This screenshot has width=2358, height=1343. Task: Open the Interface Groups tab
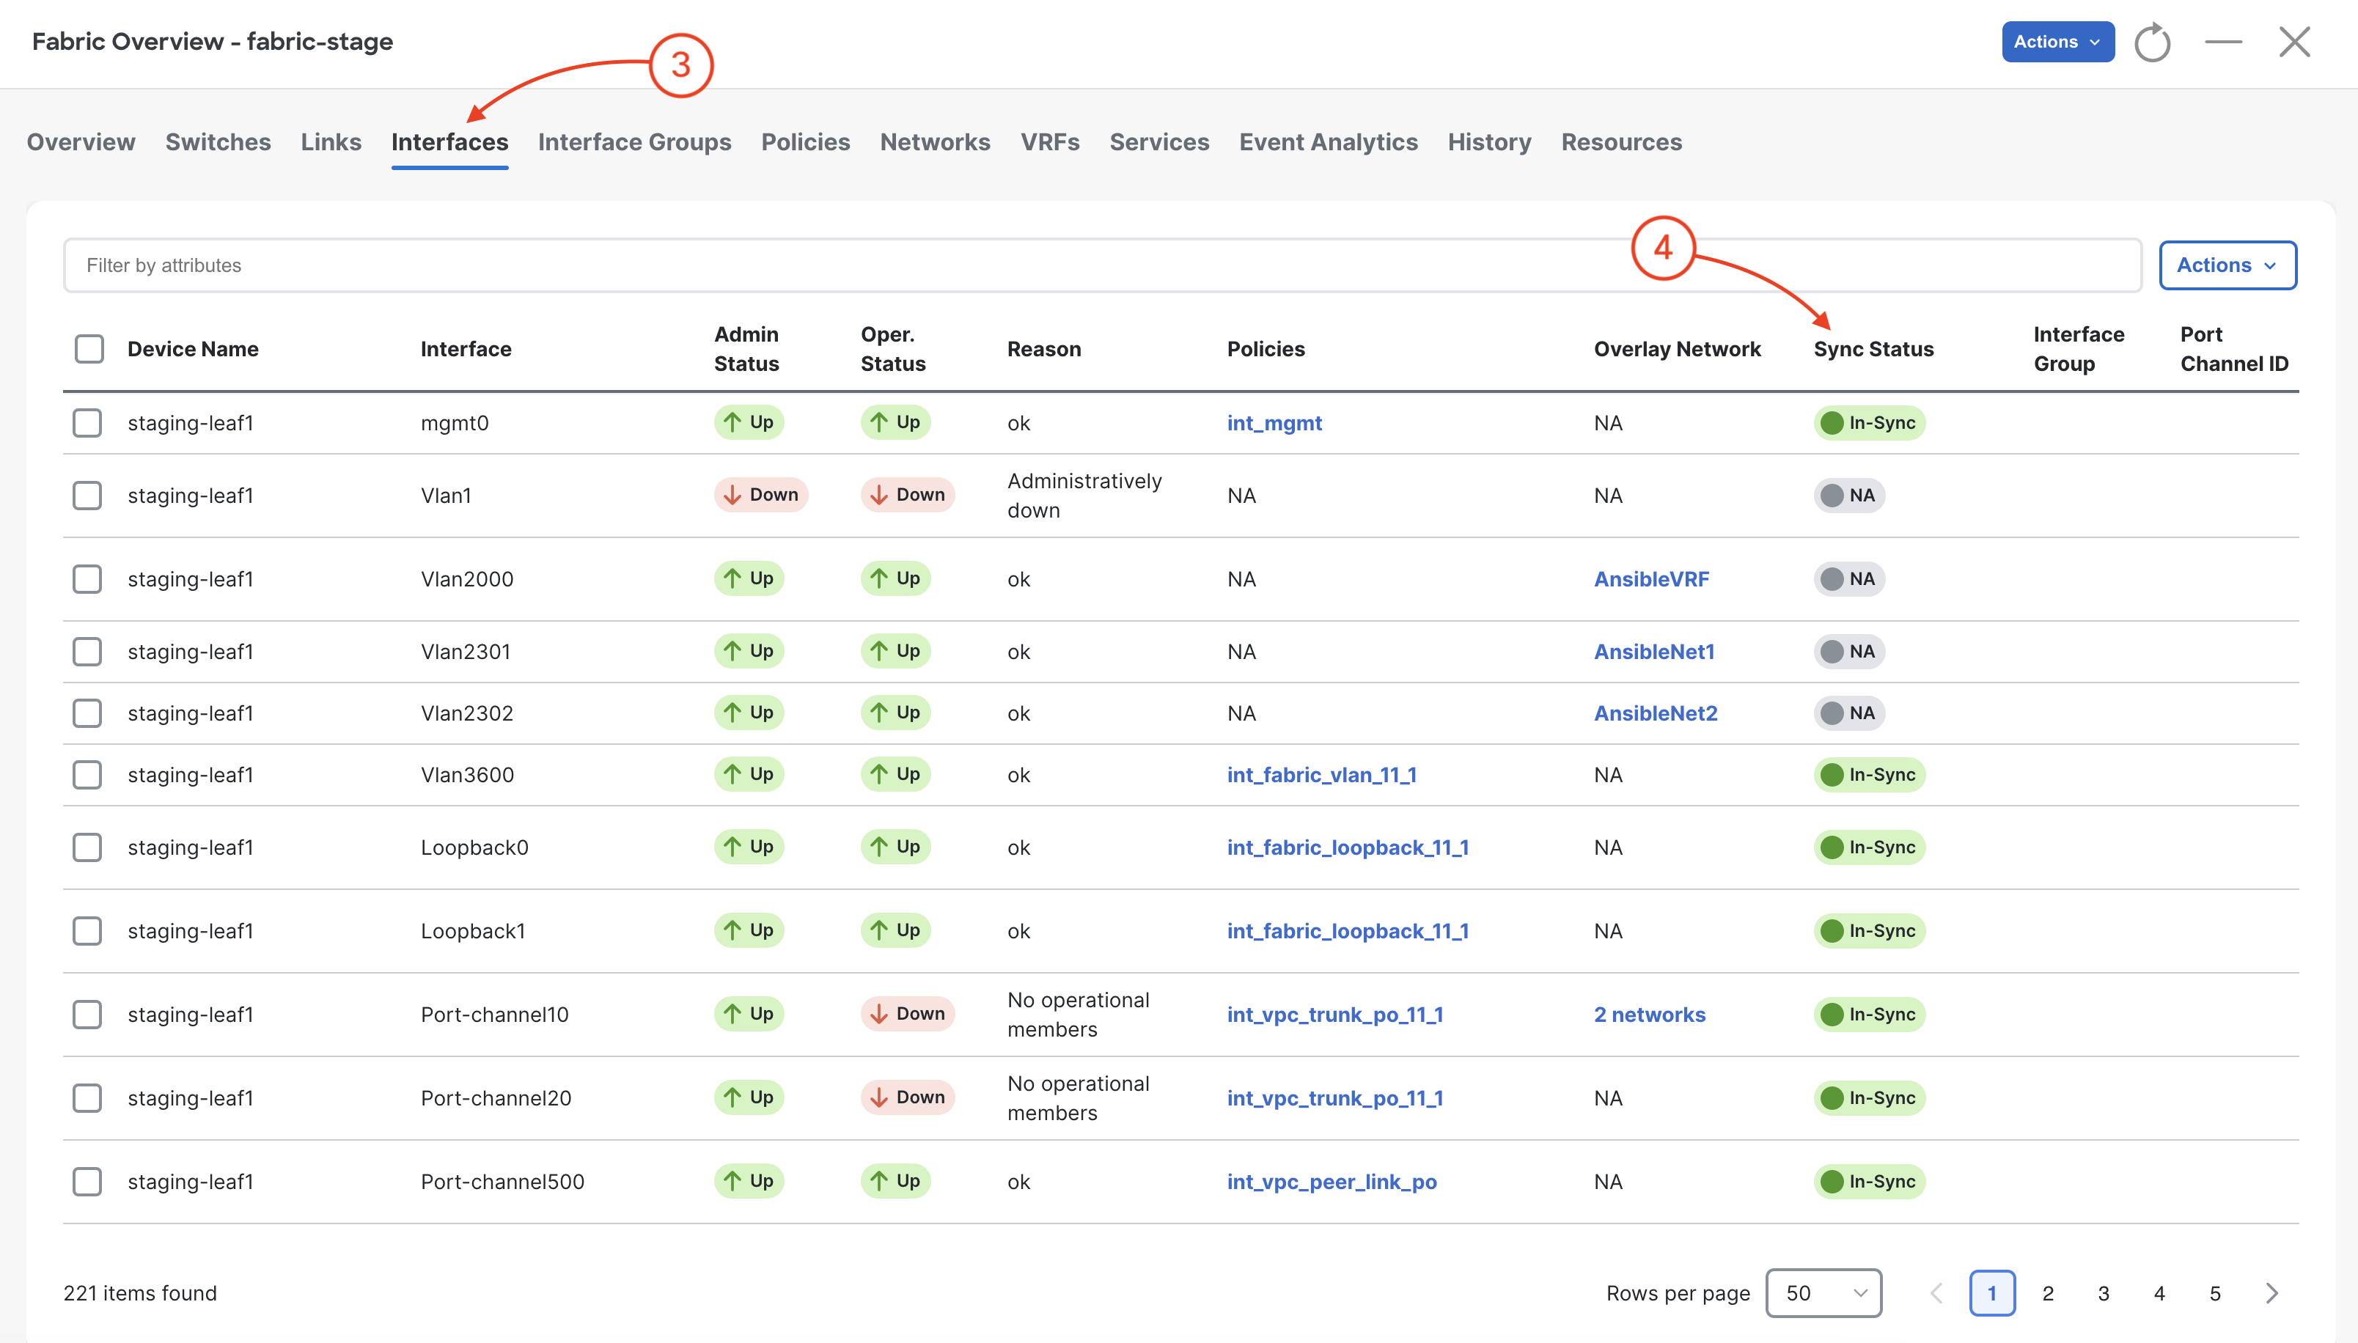[x=635, y=142]
